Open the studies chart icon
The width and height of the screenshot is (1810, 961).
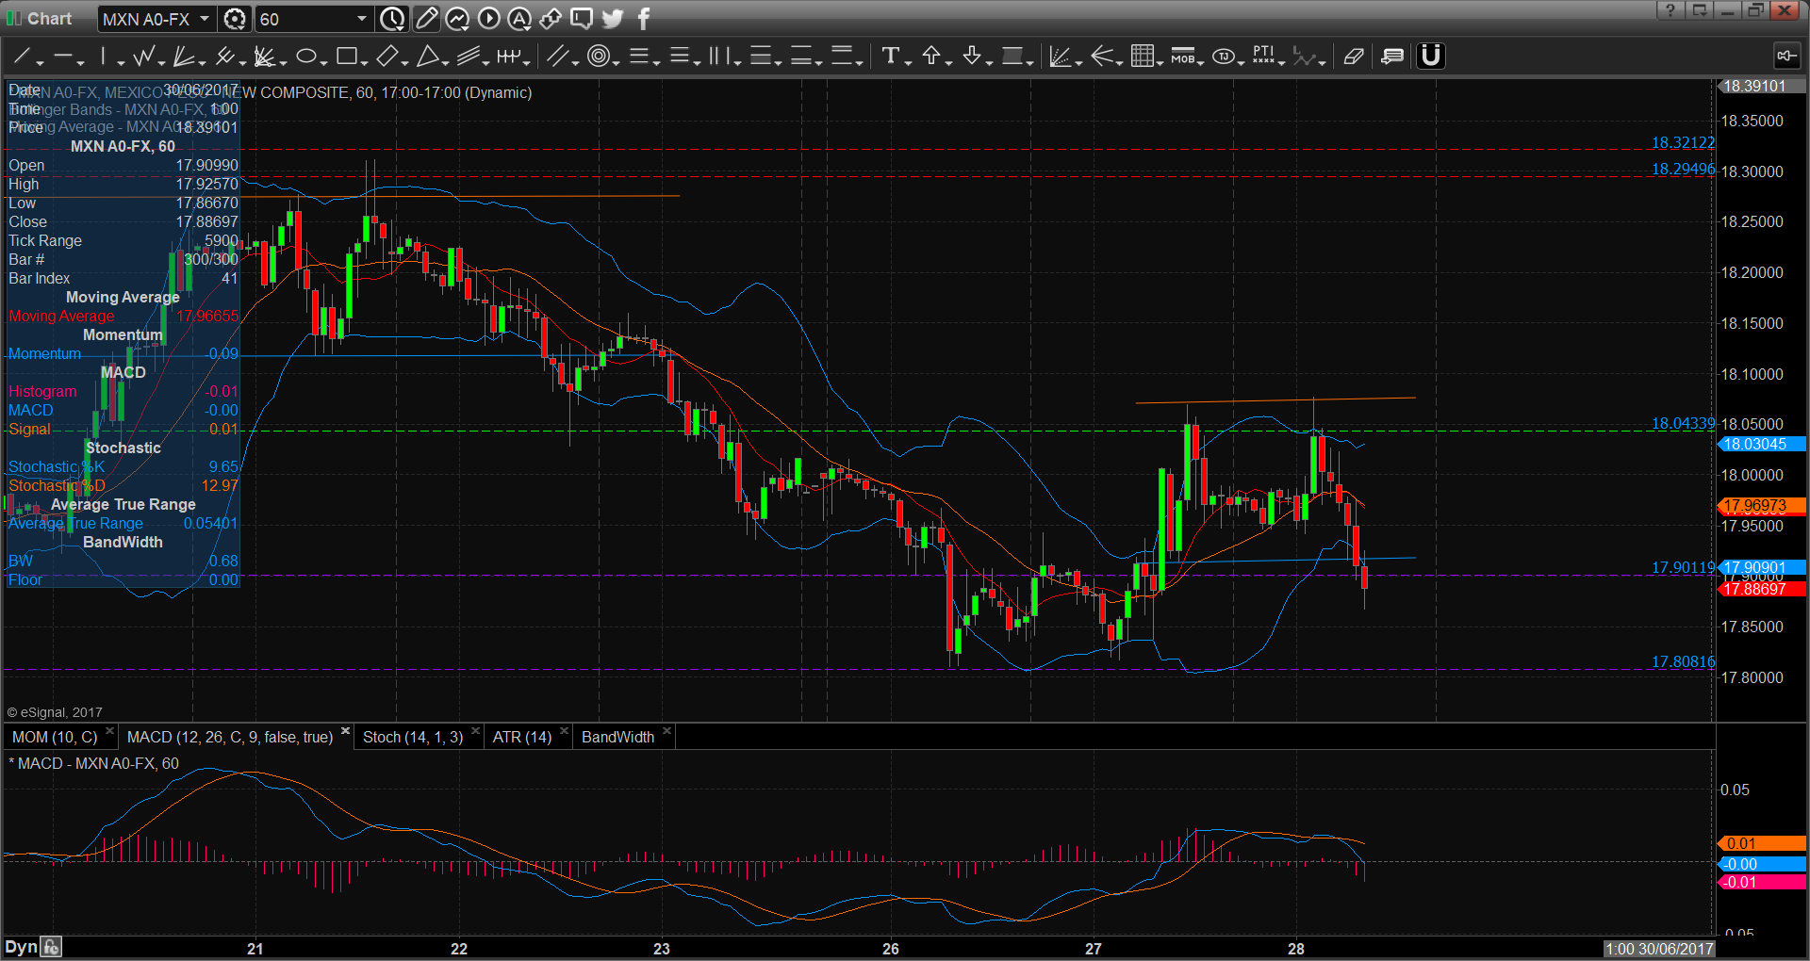point(457,19)
